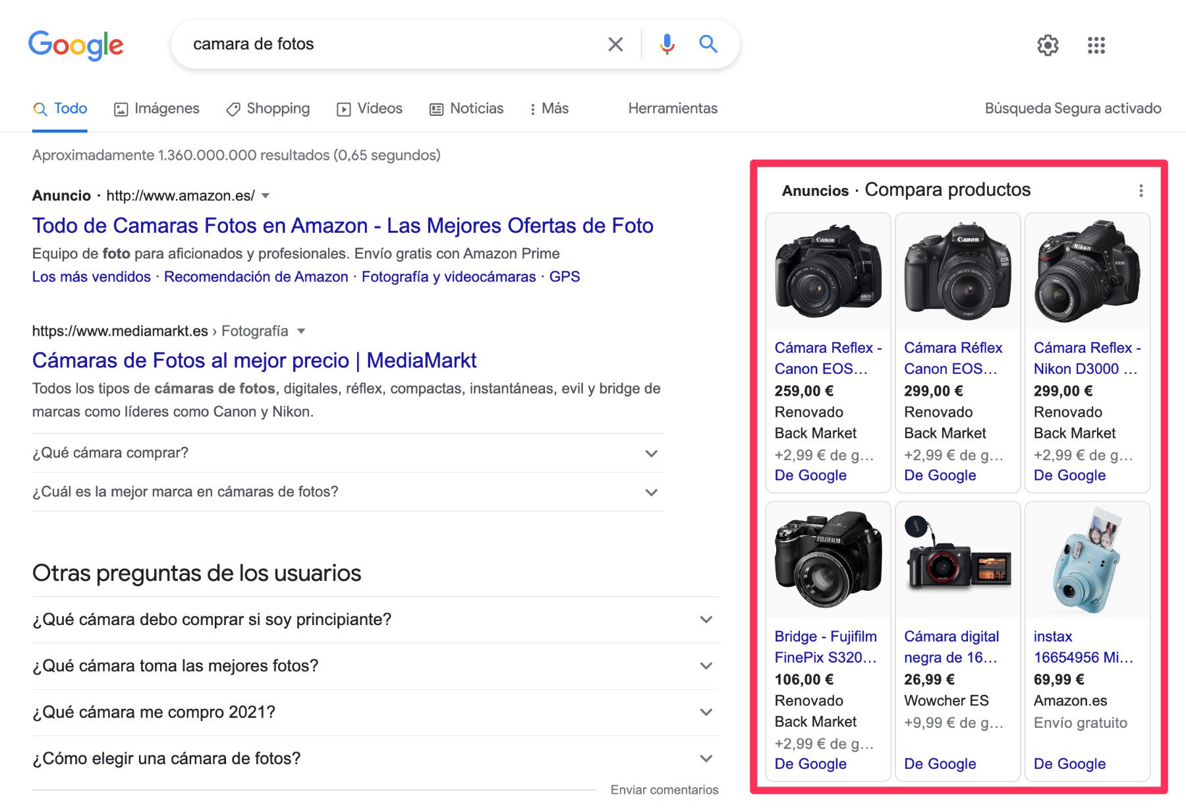Open Los más vendidos sitelink
Image resolution: width=1186 pixels, height=811 pixels.
(x=92, y=277)
